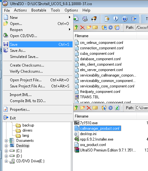Open Help via the blue question mark icon
Viewport: 148px width, 171px height.
pos(125,19)
